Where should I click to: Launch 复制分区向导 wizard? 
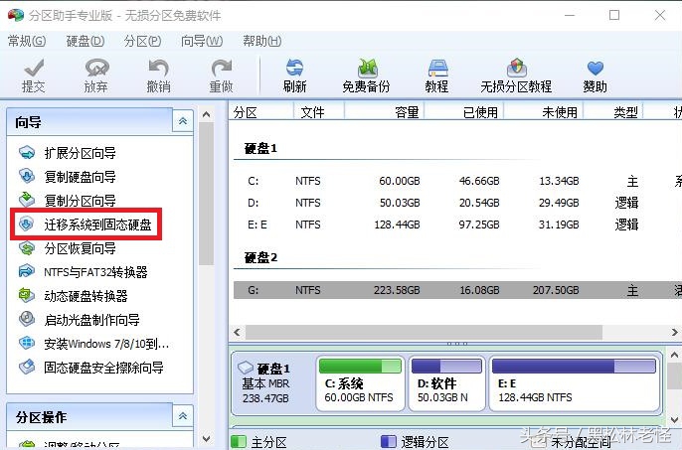[68, 201]
